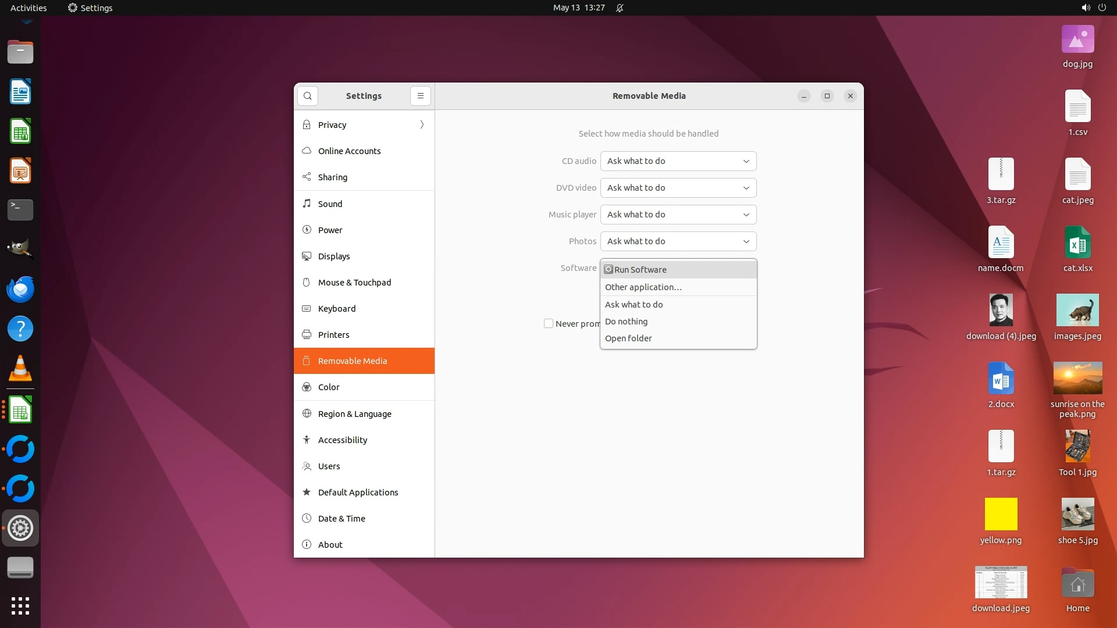The height and width of the screenshot is (628, 1117).
Task: Launch VLC media player from dock
Action: pyautogui.click(x=20, y=369)
